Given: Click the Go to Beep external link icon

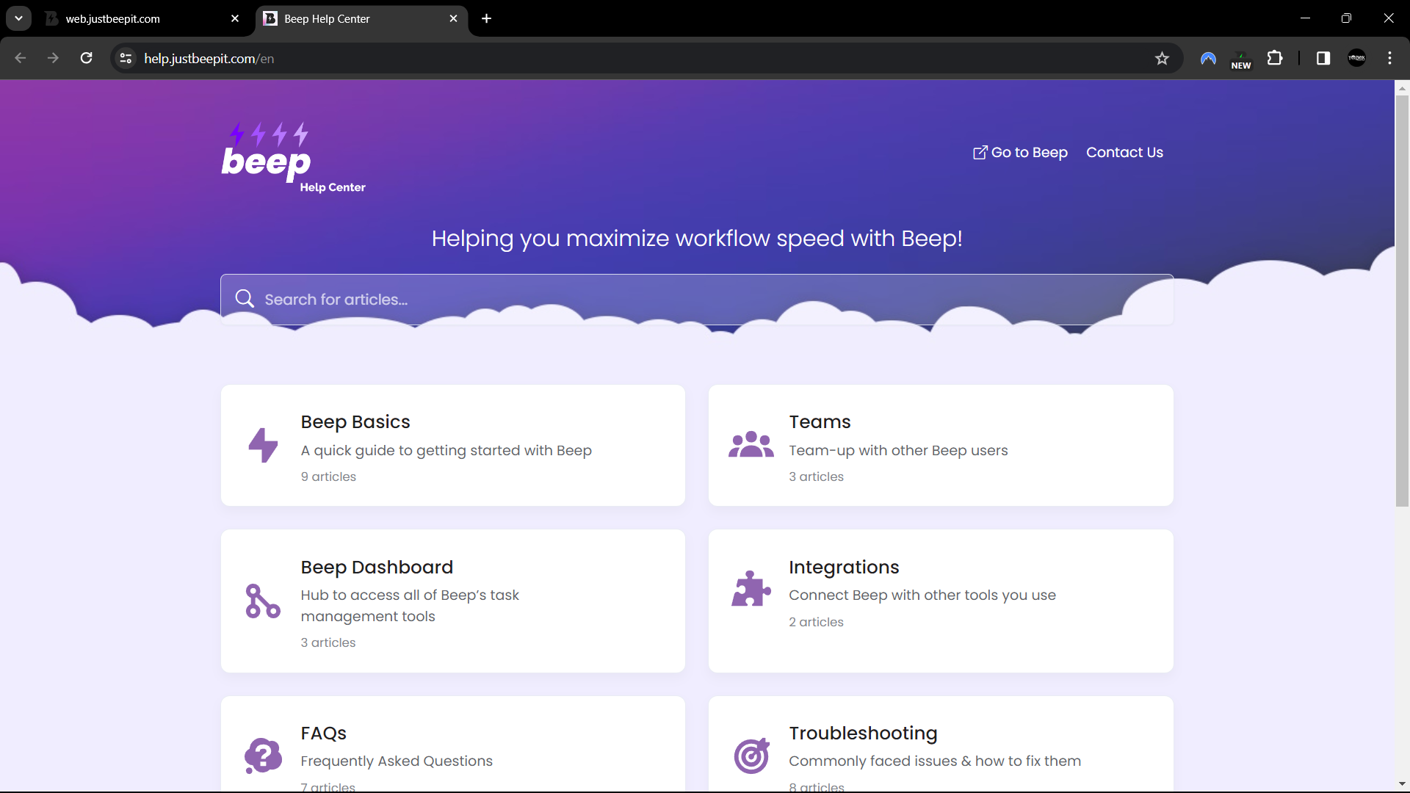Looking at the screenshot, I should pos(980,153).
